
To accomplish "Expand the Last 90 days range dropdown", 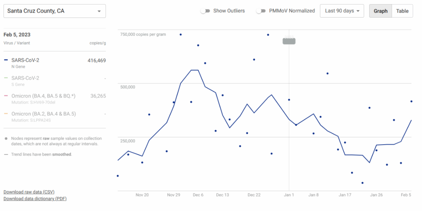I will [342, 11].
